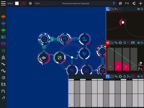Add the cyan audio input module
This screenshot has height=108, width=144.
(3, 37)
